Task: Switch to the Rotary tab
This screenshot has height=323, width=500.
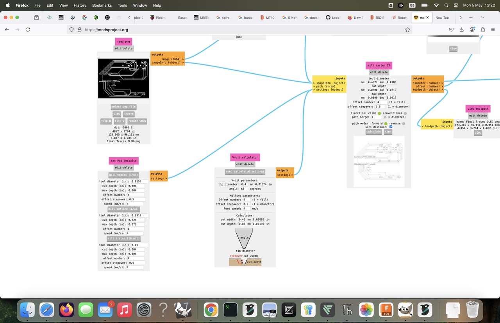Action: [x=399, y=18]
